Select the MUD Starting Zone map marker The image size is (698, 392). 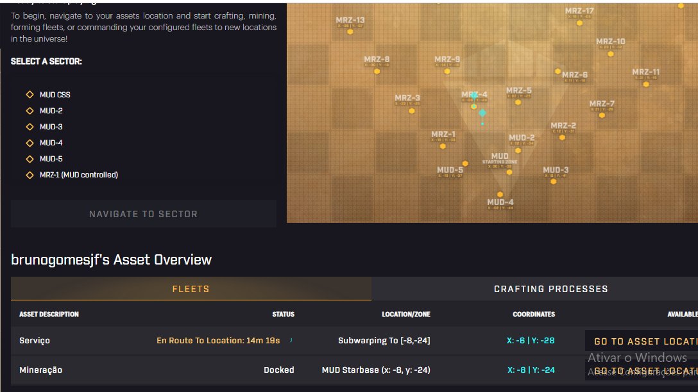point(509,172)
